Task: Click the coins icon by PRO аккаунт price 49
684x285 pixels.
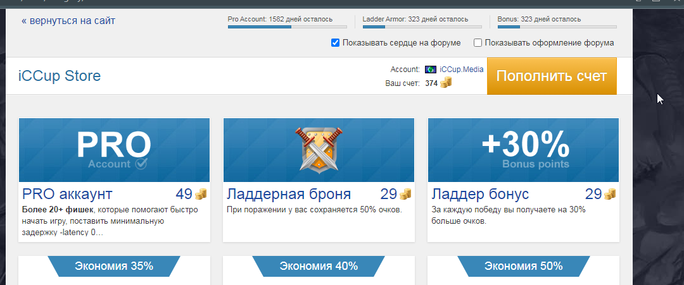Action: click(x=201, y=194)
